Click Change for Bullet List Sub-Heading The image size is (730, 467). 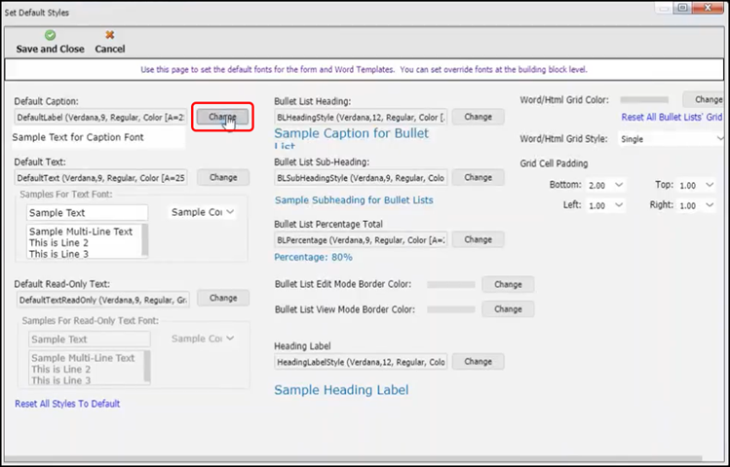478,178
